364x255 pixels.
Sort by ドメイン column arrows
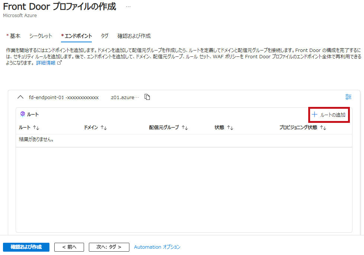tap(104, 128)
